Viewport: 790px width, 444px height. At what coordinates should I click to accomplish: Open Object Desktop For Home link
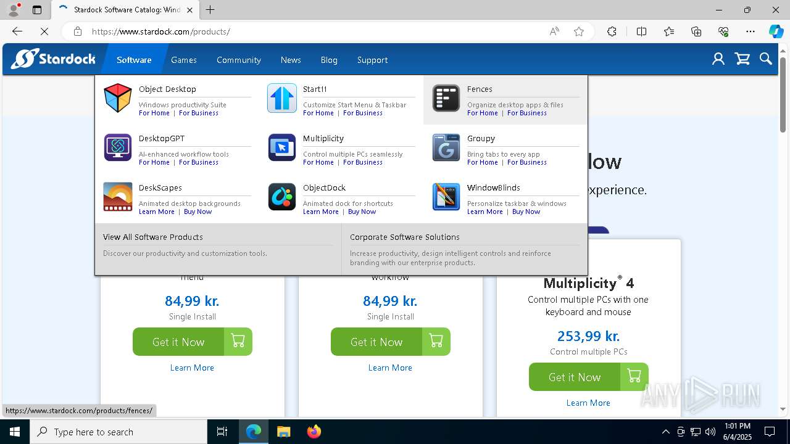coord(154,113)
